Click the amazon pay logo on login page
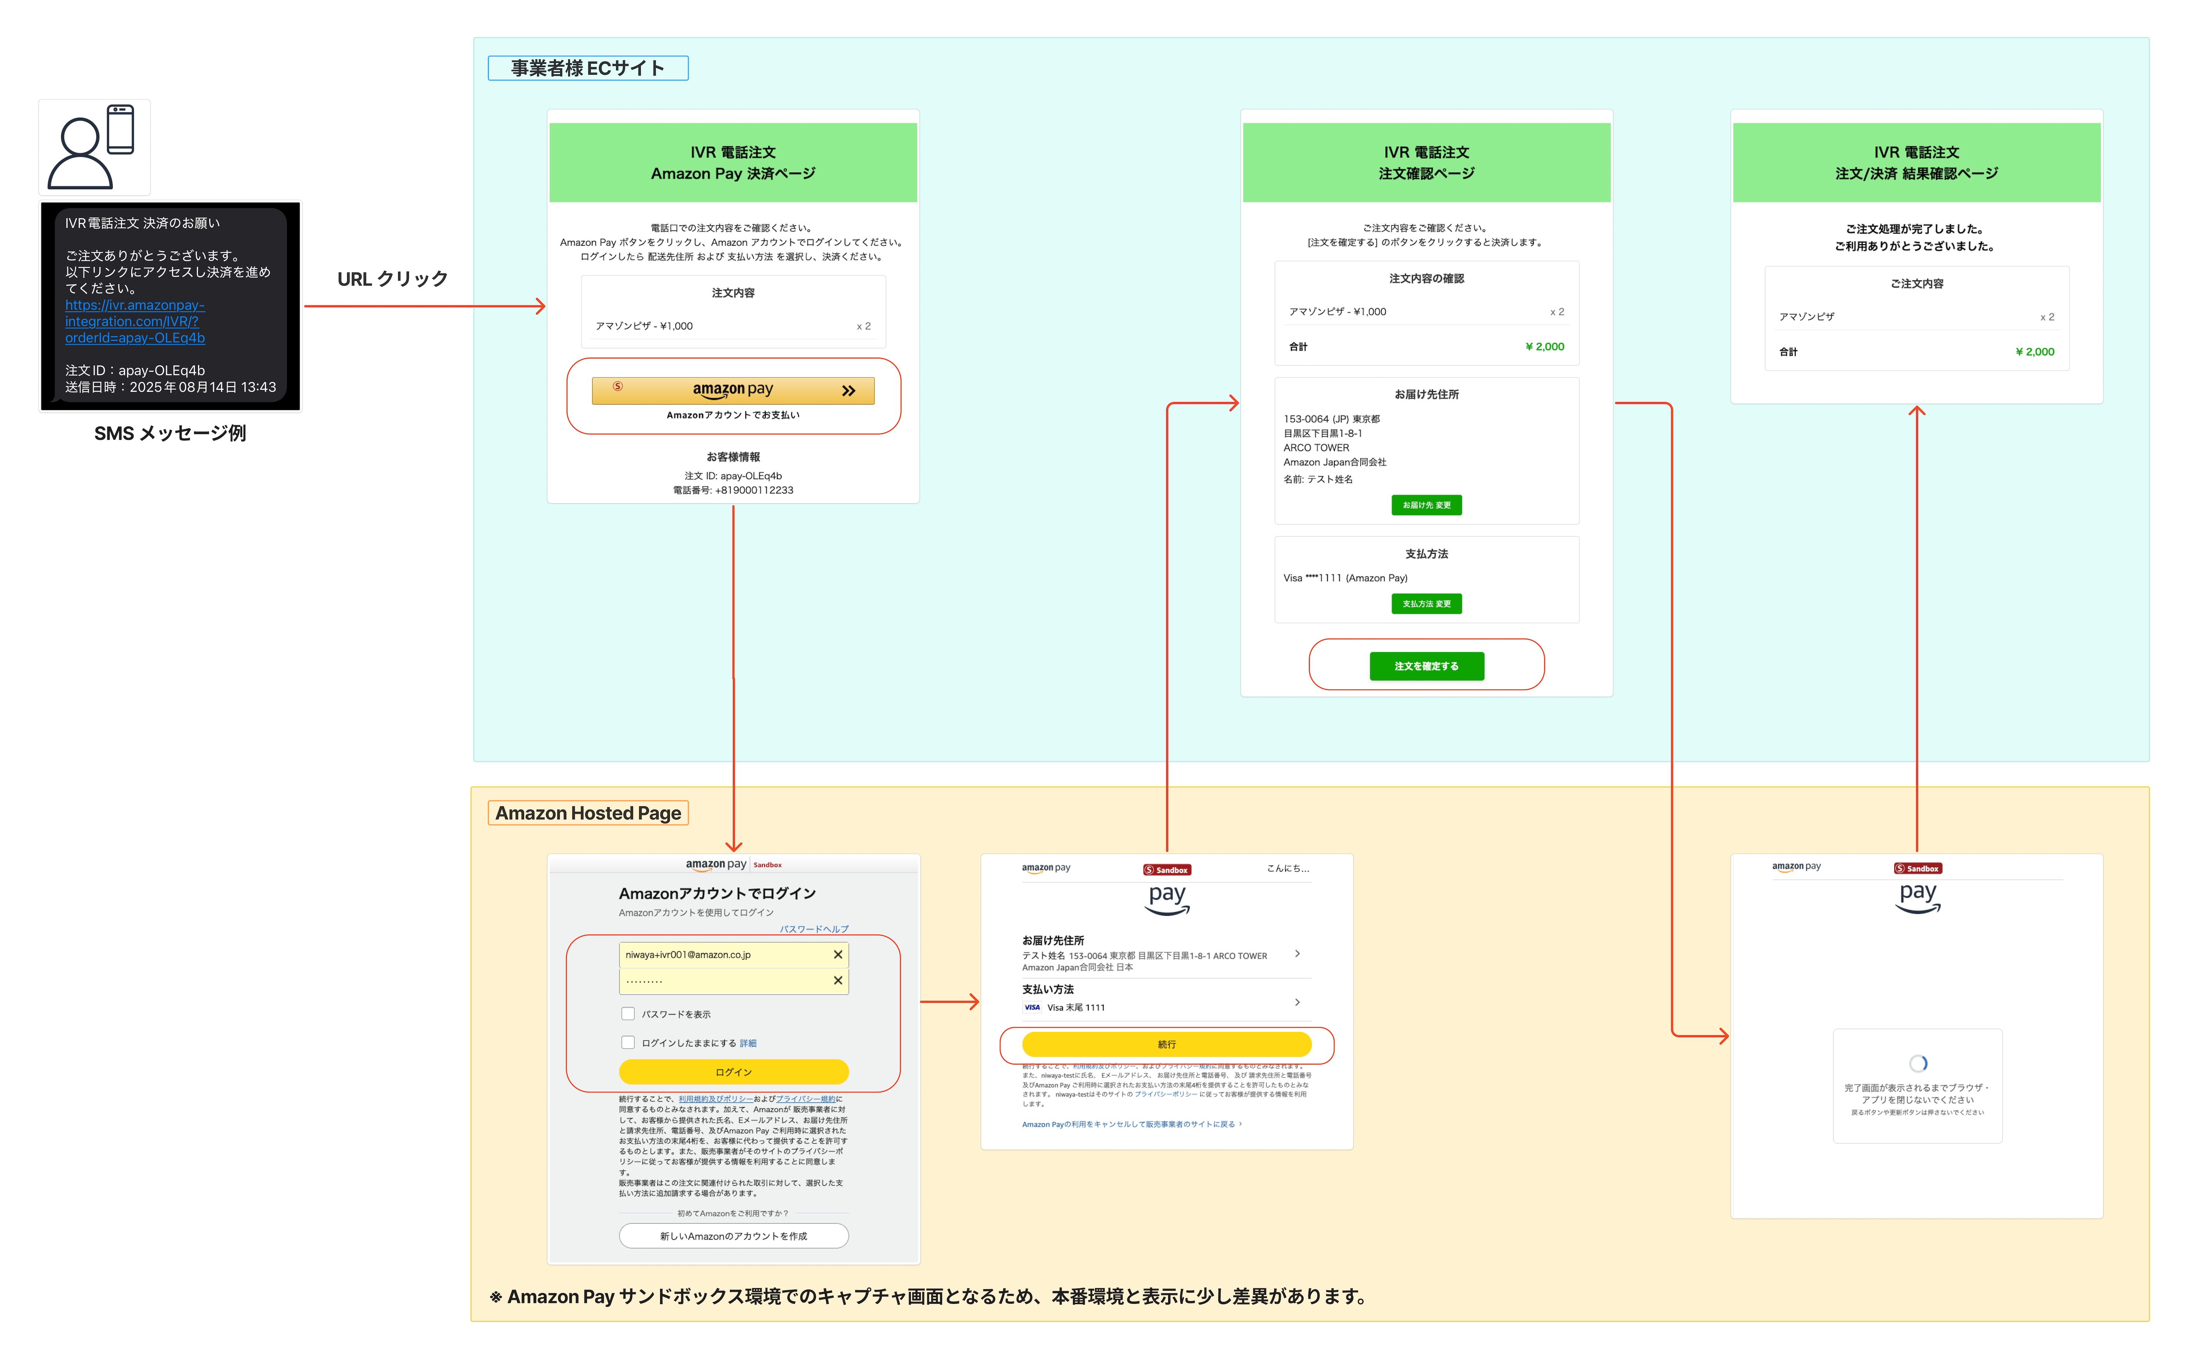 [716, 865]
